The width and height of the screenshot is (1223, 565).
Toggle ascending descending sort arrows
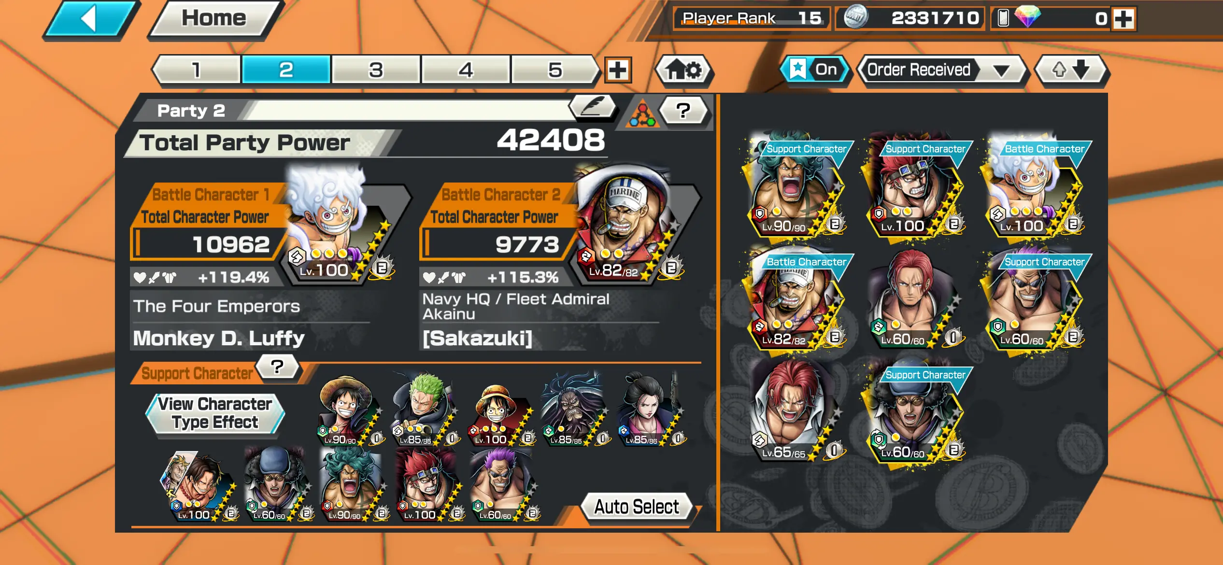(x=1071, y=71)
